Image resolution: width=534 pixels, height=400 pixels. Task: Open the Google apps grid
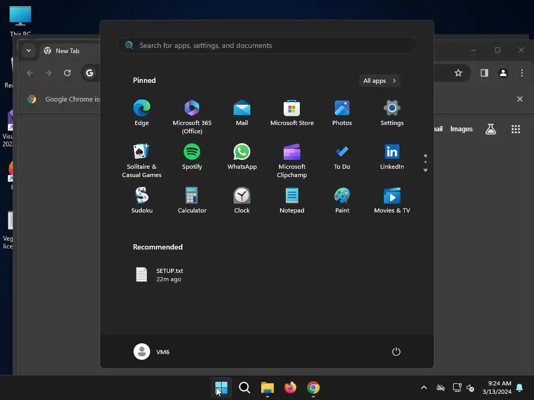click(516, 129)
